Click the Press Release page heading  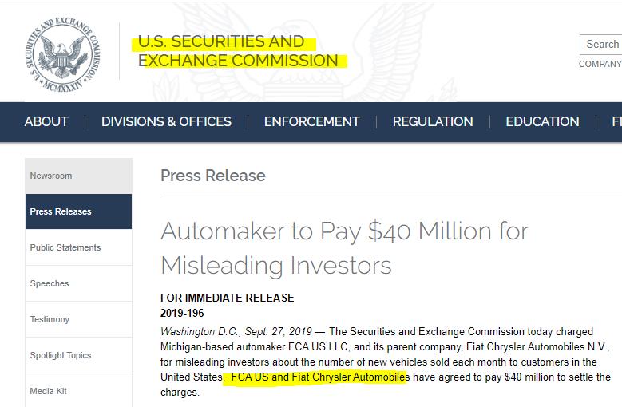[213, 176]
